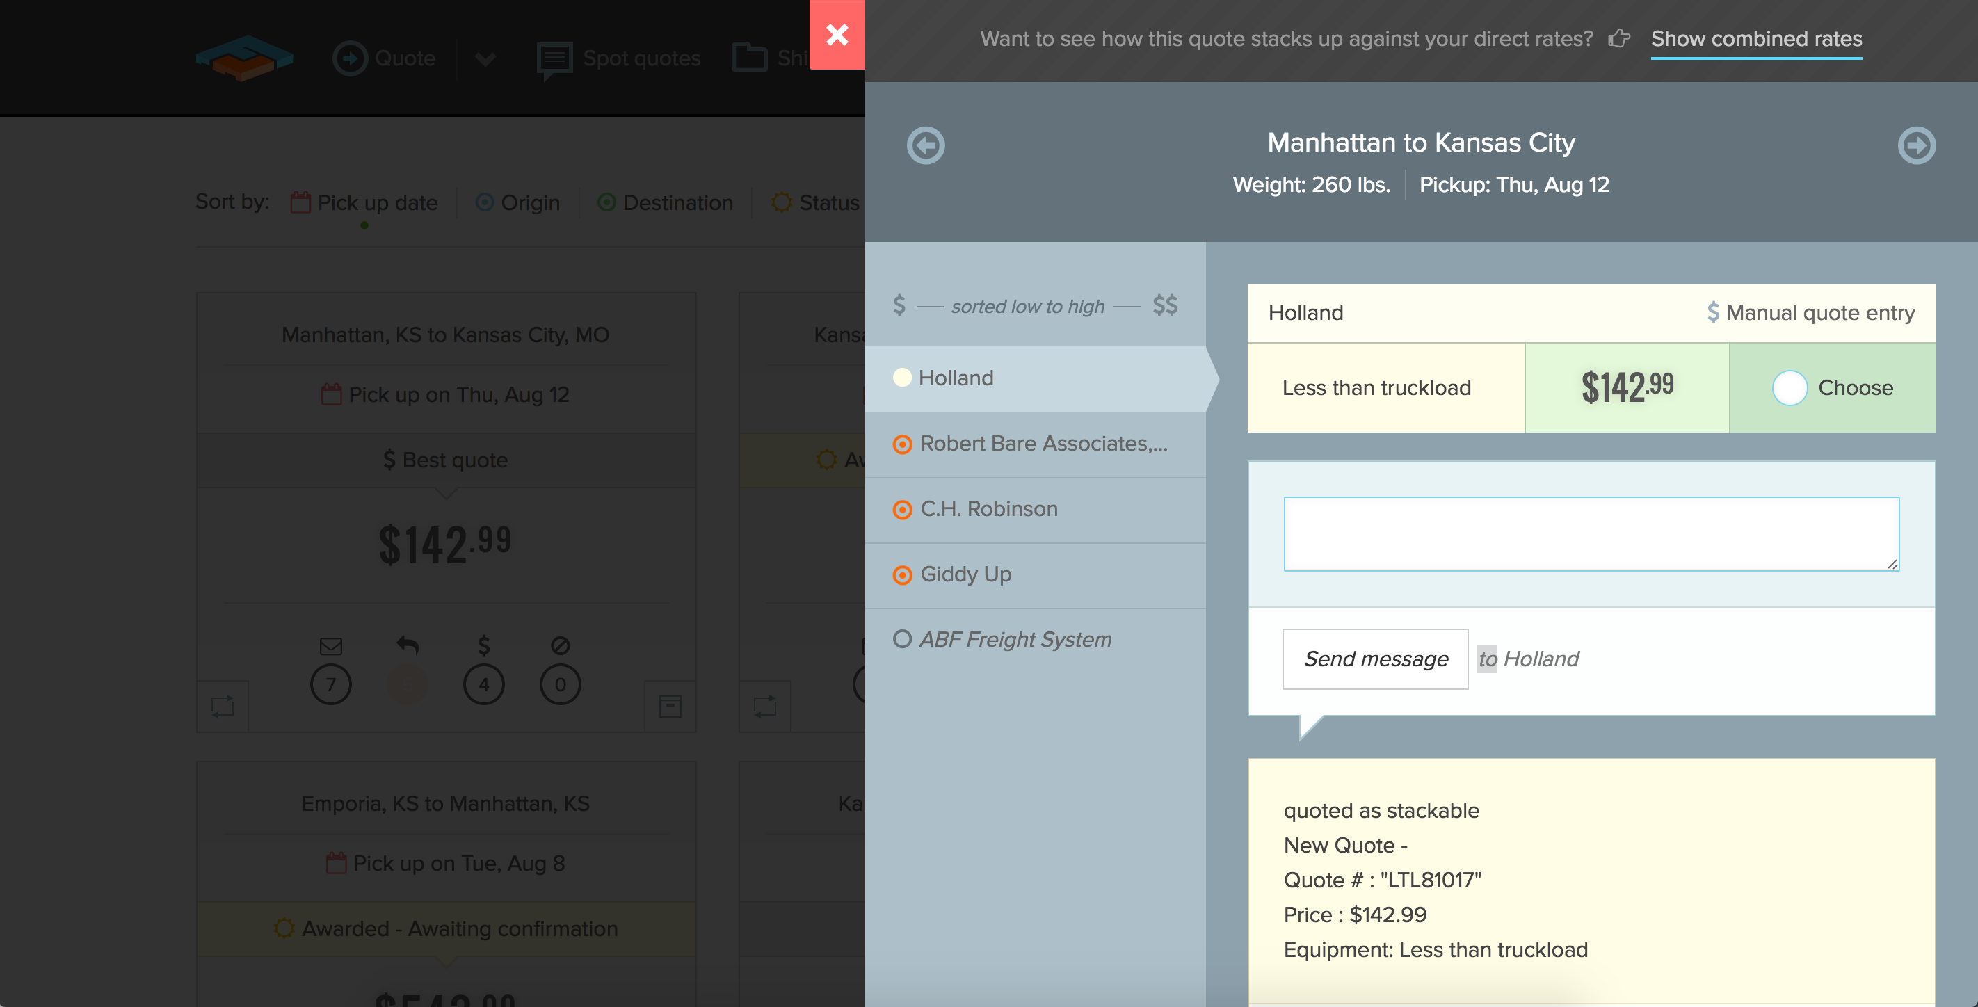Click Quote # LTL81017 text
The height and width of the screenshot is (1007, 1978).
[1382, 880]
